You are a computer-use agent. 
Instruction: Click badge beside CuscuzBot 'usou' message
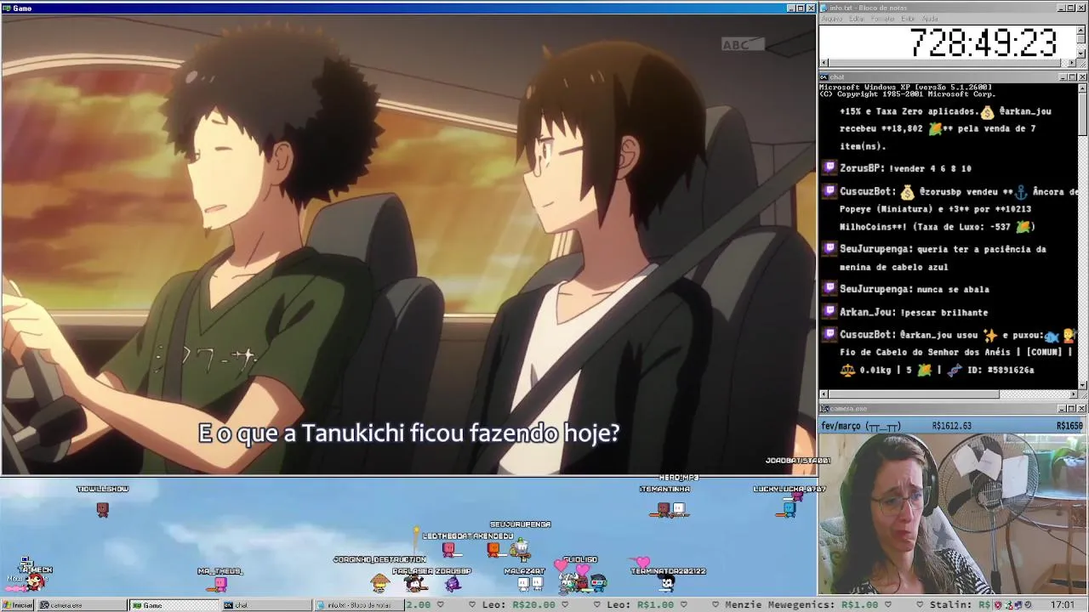pyautogui.click(x=830, y=335)
